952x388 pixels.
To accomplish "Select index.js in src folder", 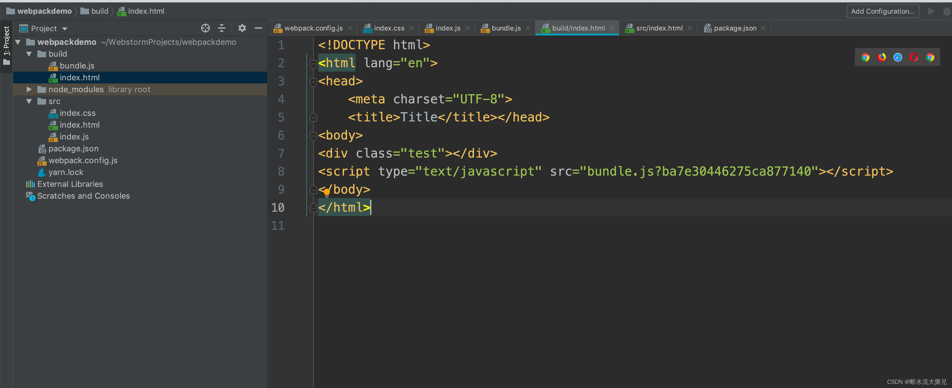I will pos(140,137).
